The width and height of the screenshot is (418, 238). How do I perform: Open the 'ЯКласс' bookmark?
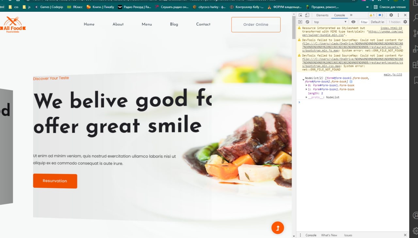point(74,7)
